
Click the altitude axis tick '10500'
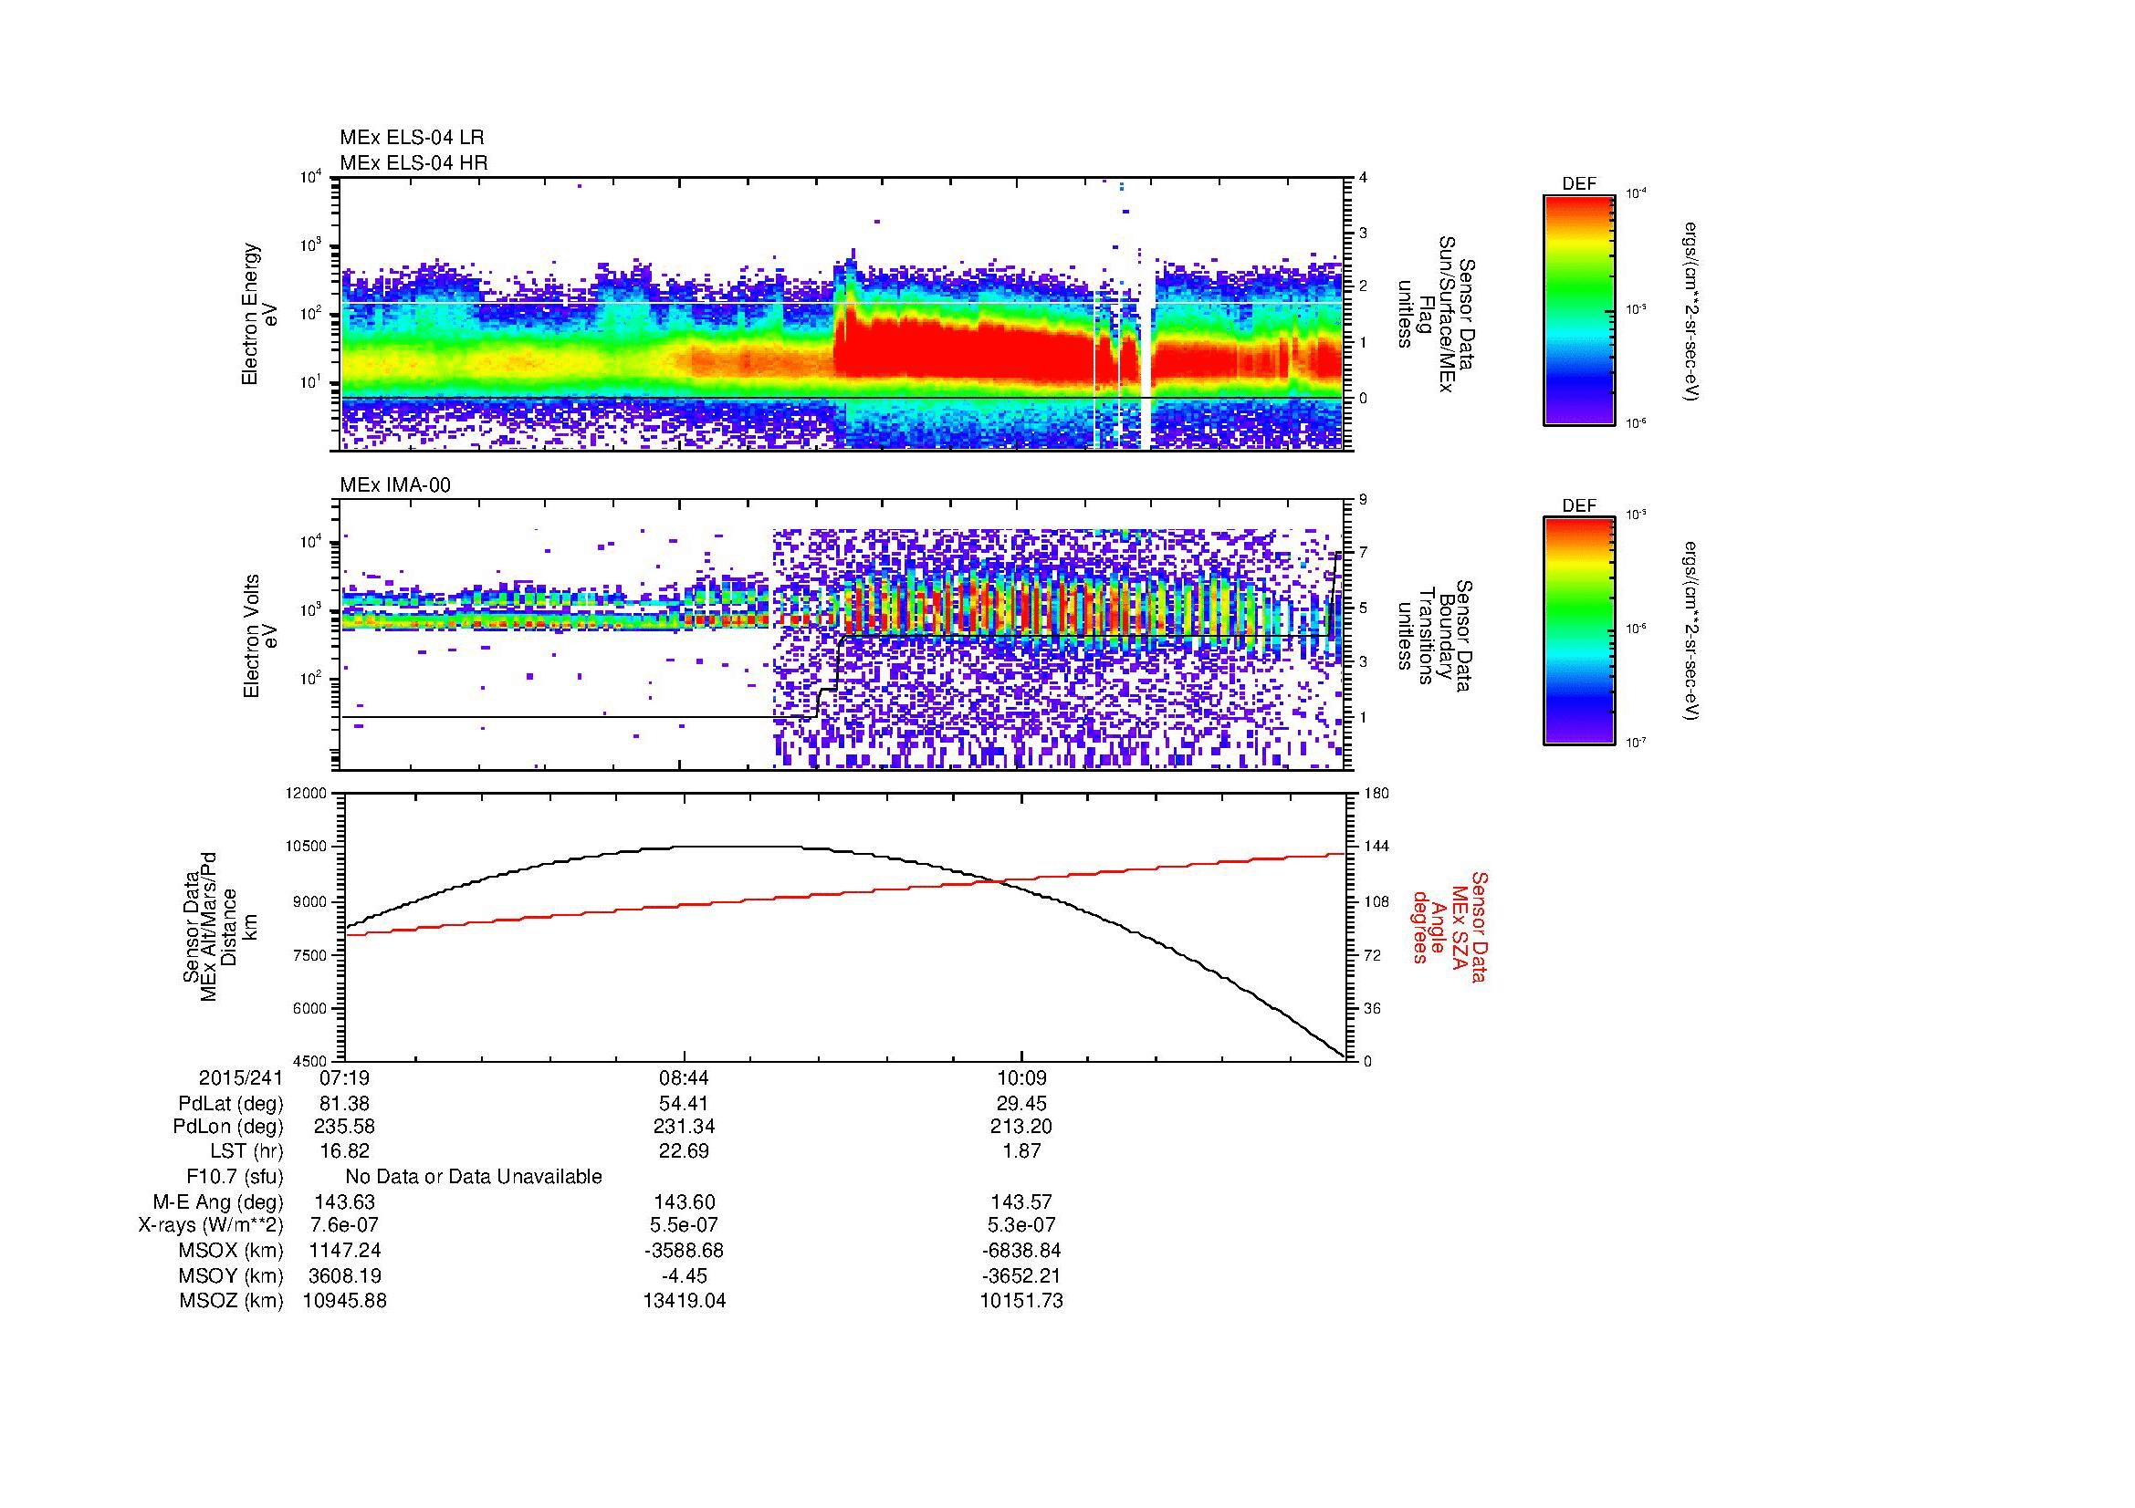coord(308,847)
